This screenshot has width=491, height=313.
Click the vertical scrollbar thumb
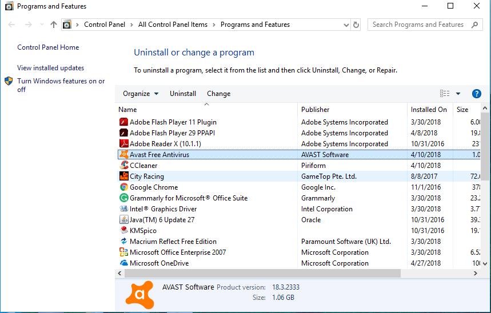[x=485, y=146]
